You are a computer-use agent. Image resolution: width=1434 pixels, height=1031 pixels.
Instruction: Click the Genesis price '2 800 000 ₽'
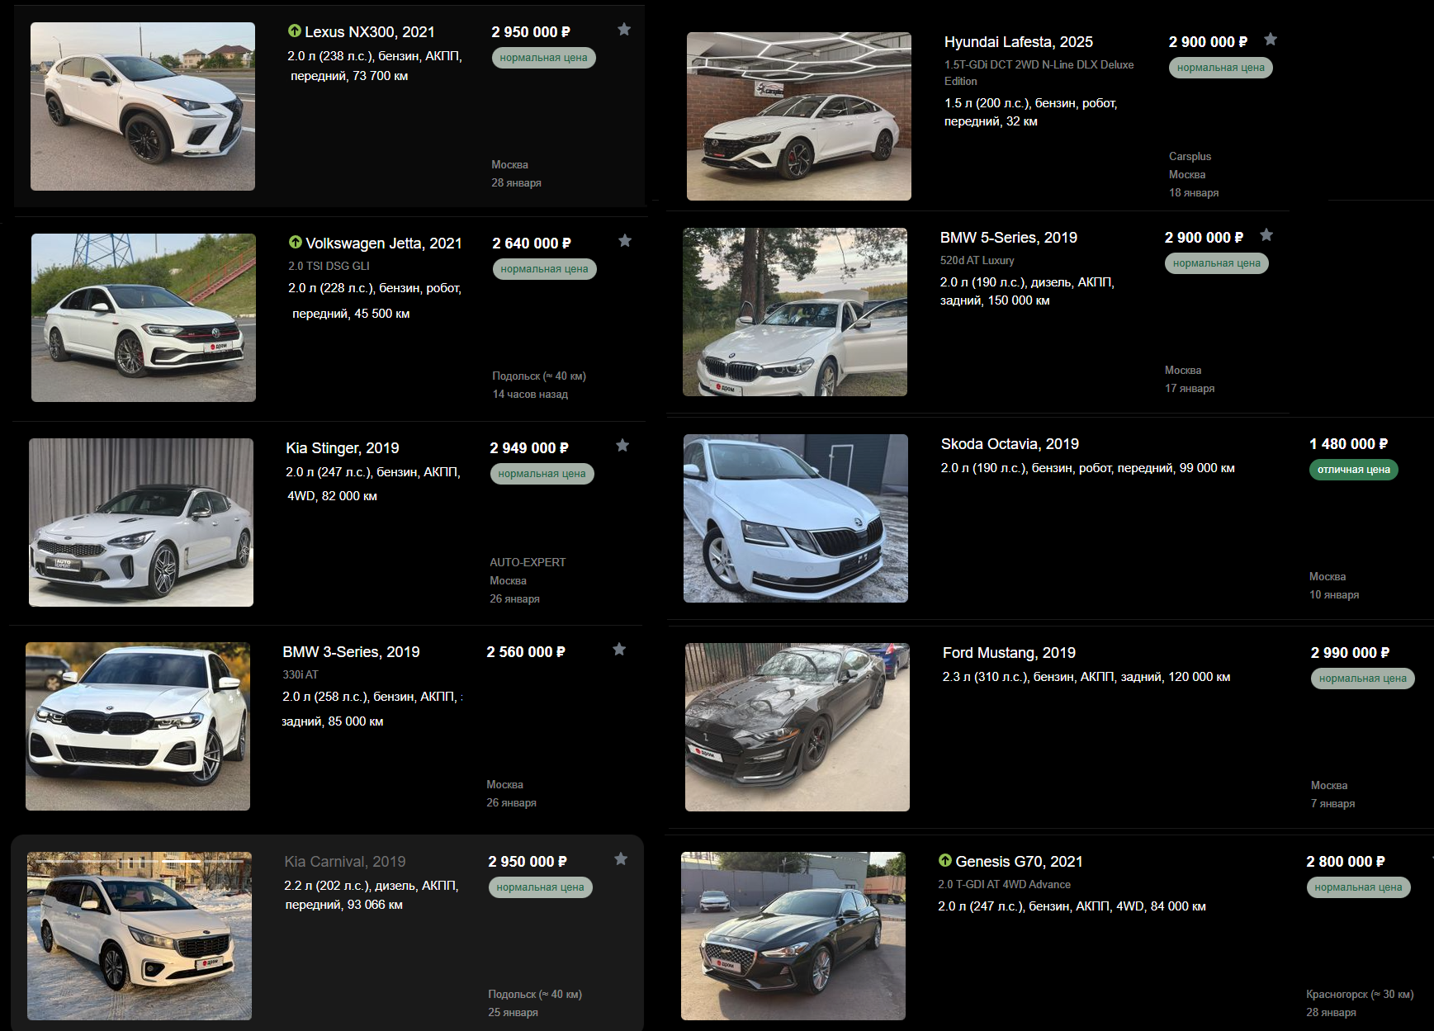tap(1346, 862)
